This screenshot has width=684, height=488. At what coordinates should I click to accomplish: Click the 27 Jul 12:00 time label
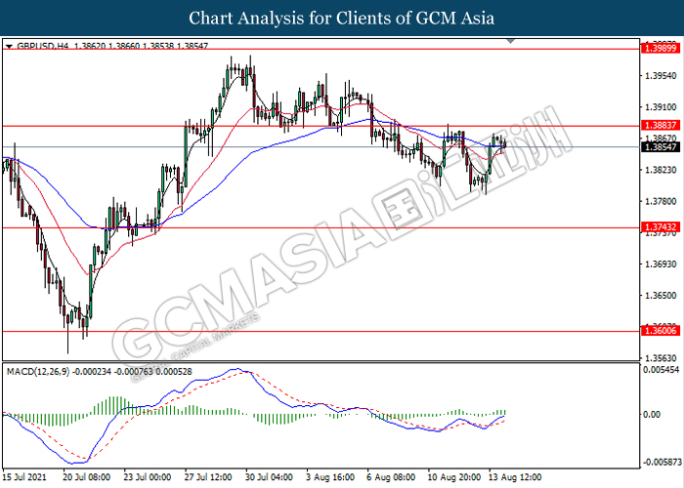click(x=208, y=477)
